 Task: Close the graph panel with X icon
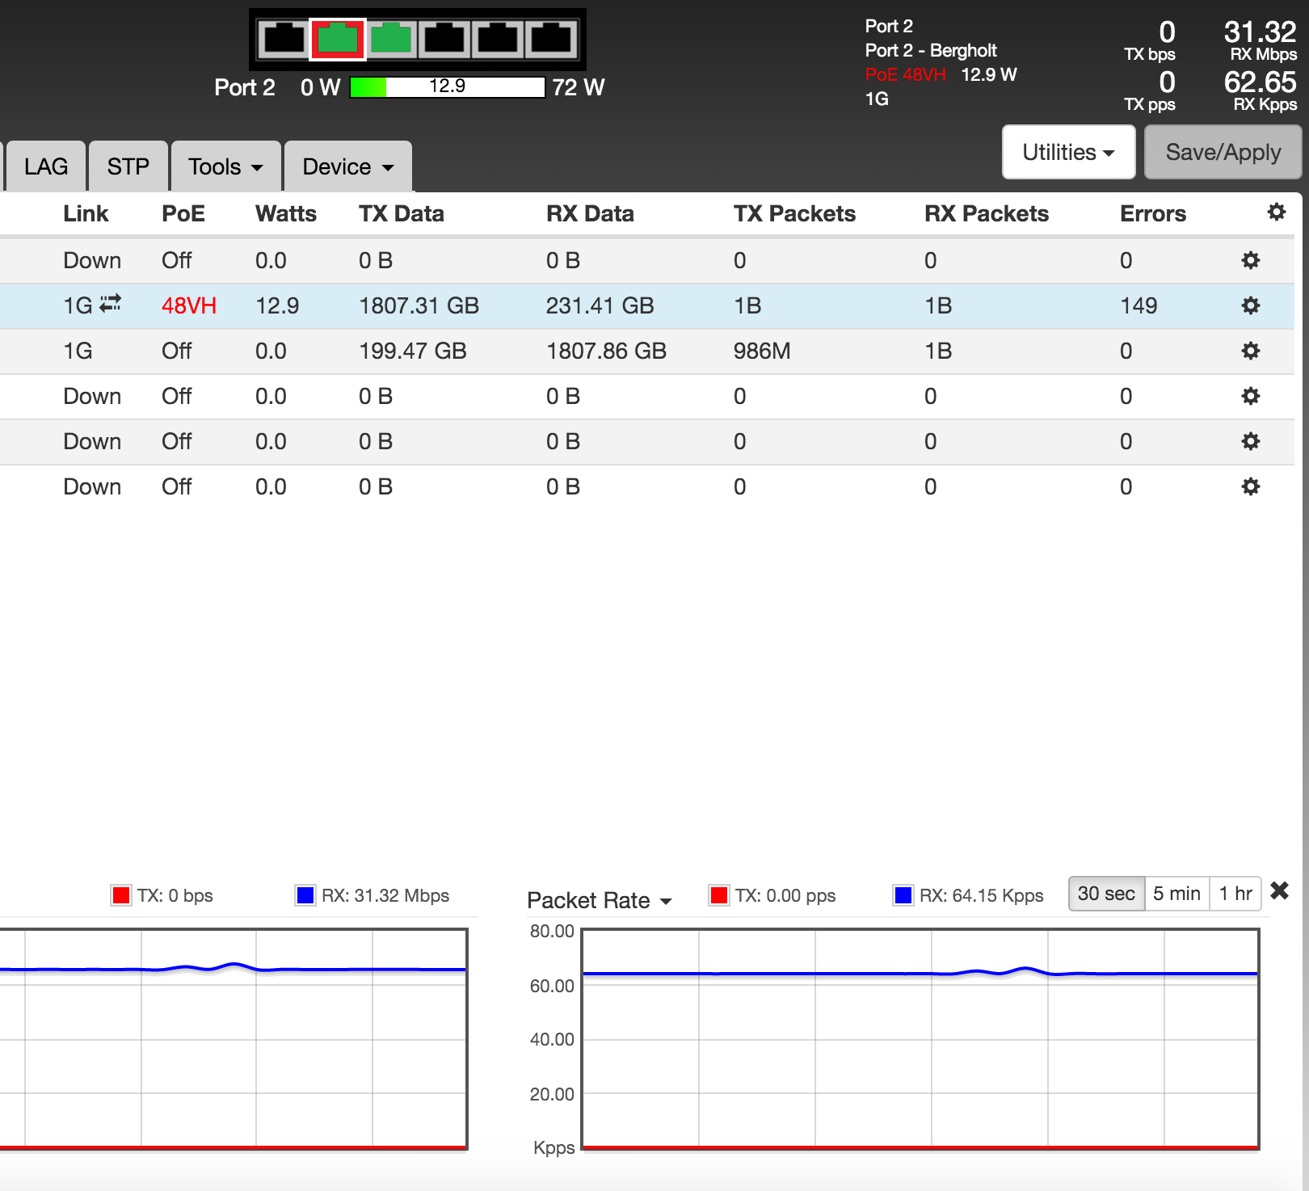click(x=1279, y=891)
